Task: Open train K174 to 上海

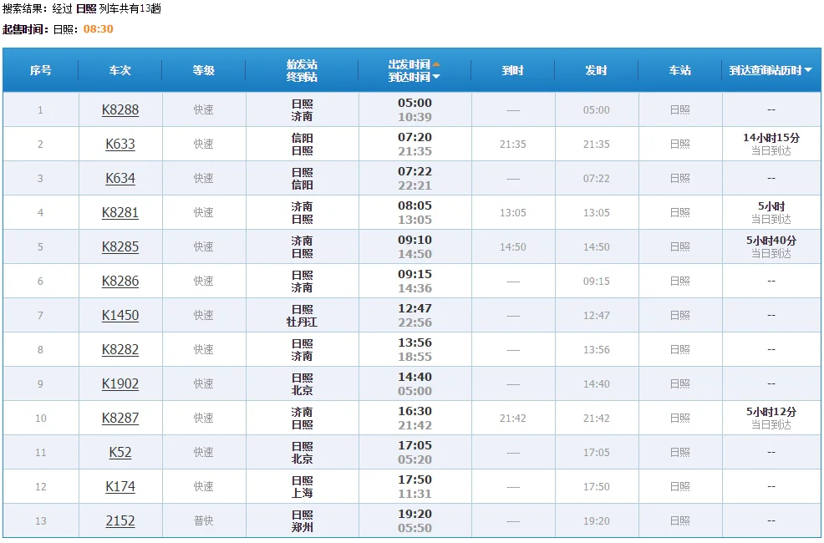Action: (120, 486)
